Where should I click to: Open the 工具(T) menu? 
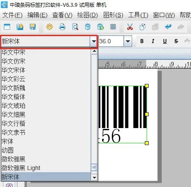(138, 15)
